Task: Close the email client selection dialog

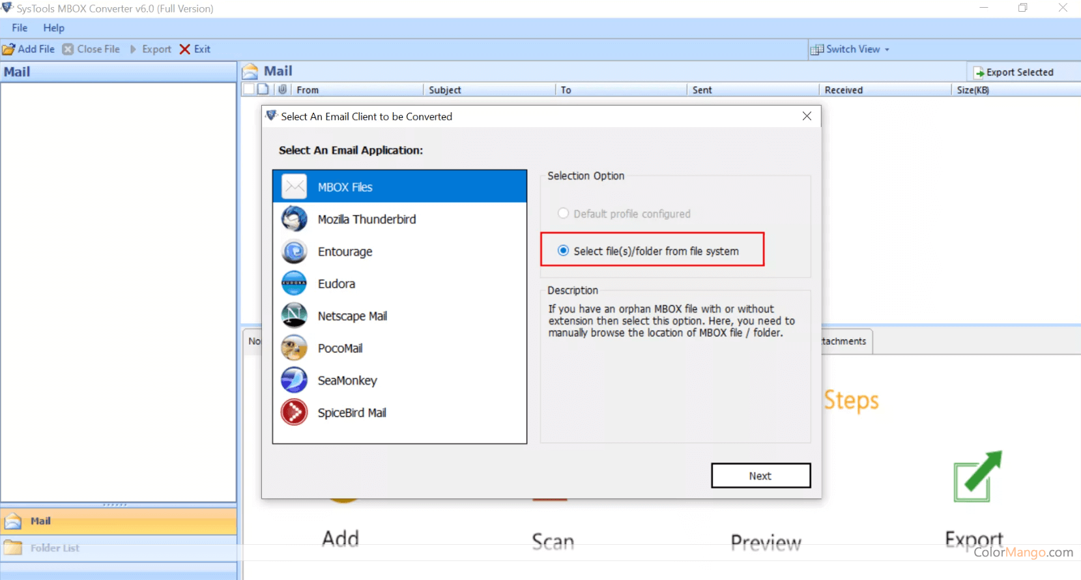Action: [807, 116]
